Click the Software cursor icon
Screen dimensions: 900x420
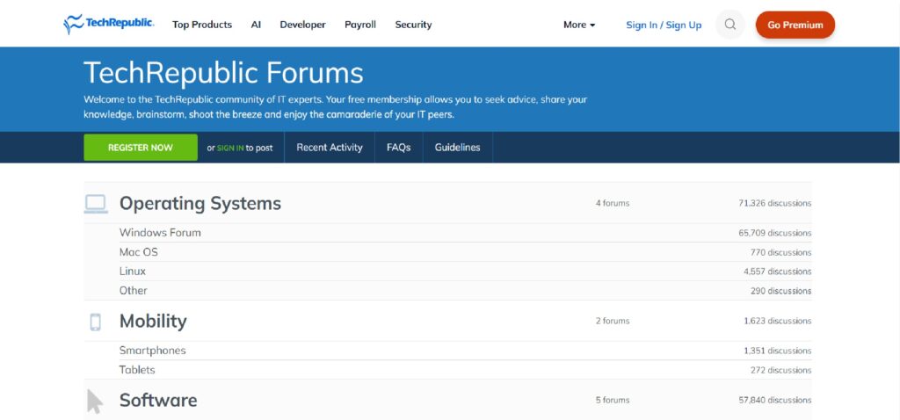[x=95, y=401]
